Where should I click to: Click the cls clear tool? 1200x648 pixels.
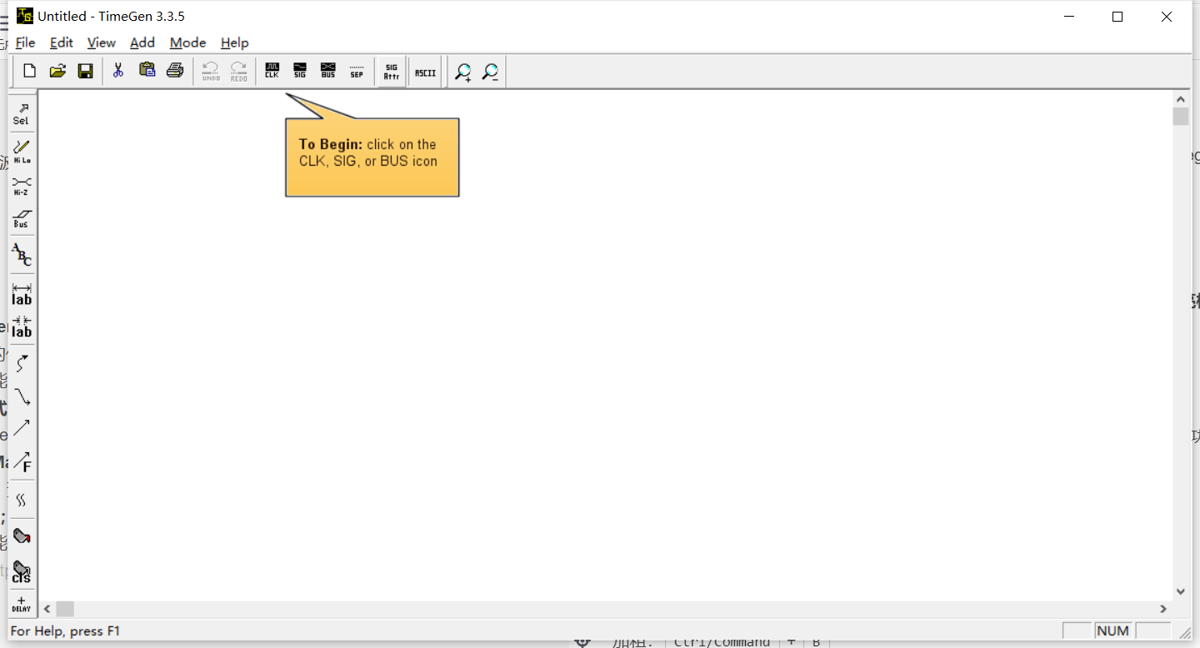coord(21,571)
